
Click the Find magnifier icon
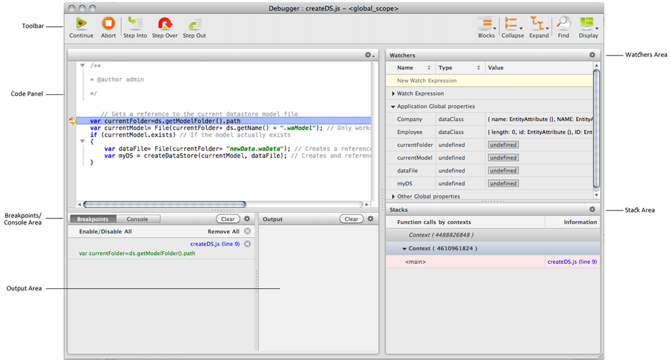pos(563,24)
